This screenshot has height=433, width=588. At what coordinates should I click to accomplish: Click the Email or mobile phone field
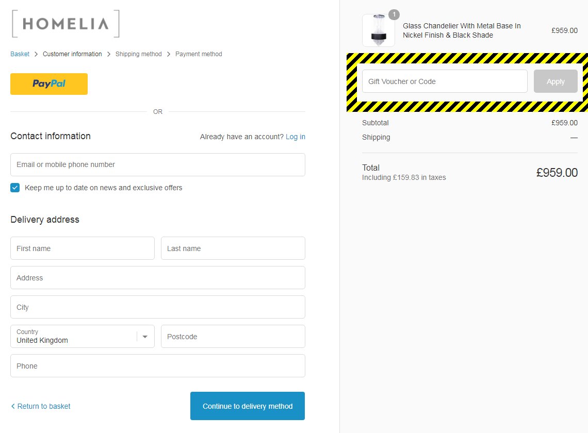[x=157, y=165]
